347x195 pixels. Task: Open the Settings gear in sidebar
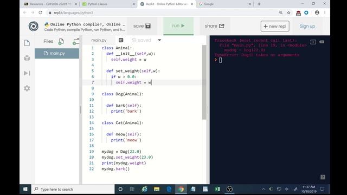[27, 88]
